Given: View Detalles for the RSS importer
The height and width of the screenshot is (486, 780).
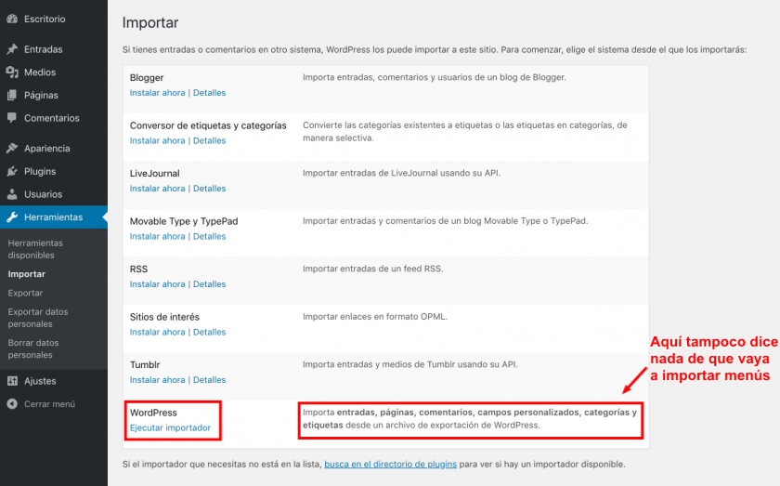Looking at the screenshot, I should [x=209, y=284].
